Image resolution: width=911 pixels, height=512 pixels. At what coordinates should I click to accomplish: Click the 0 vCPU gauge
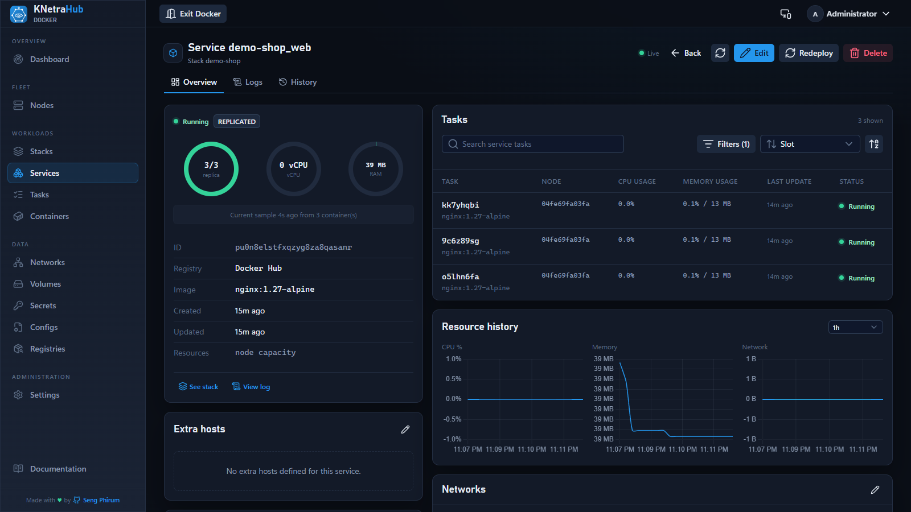[x=293, y=169]
